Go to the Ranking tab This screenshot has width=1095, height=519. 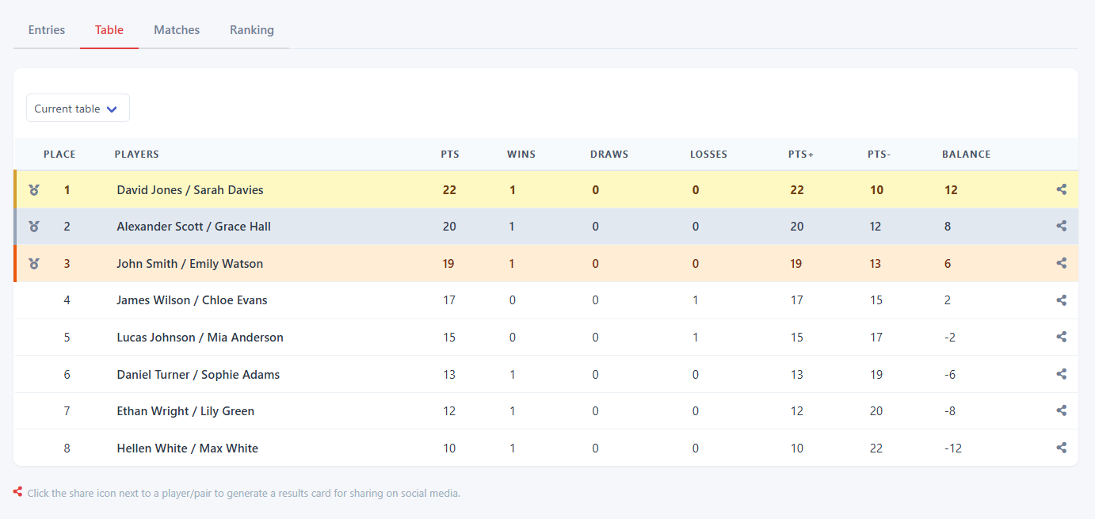[252, 30]
